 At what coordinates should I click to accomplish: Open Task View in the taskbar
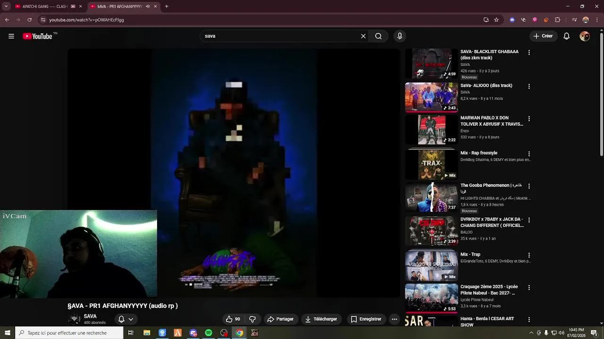131,333
